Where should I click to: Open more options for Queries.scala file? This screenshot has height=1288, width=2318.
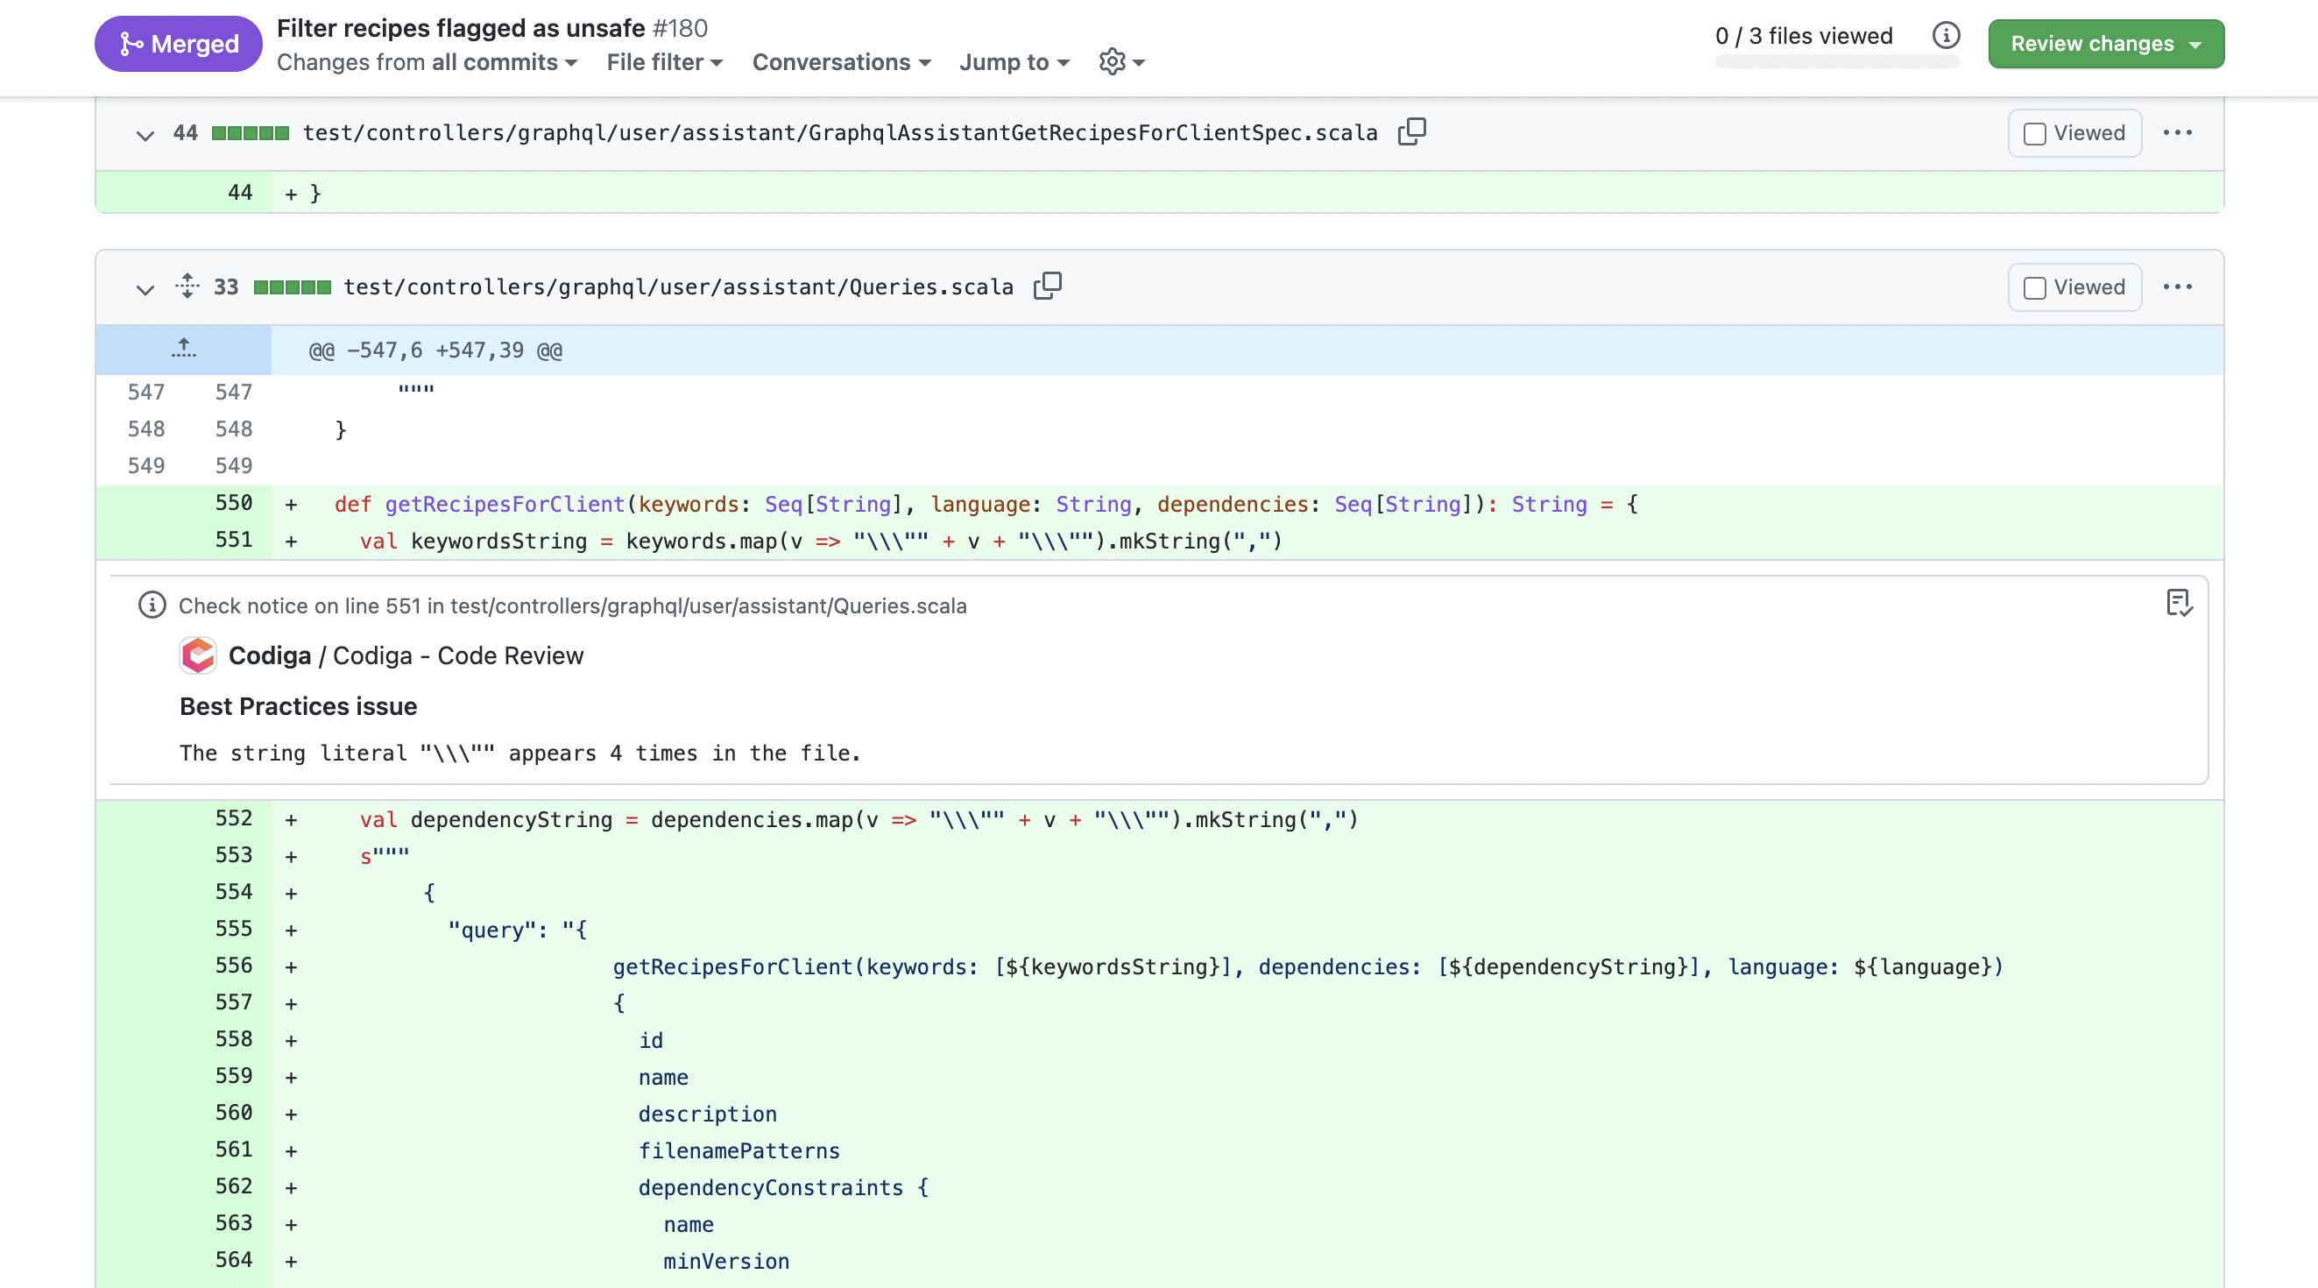click(x=2177, y=287)
